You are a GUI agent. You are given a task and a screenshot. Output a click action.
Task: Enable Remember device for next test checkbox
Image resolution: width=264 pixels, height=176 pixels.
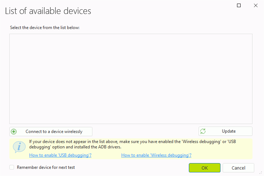(12, 167)
